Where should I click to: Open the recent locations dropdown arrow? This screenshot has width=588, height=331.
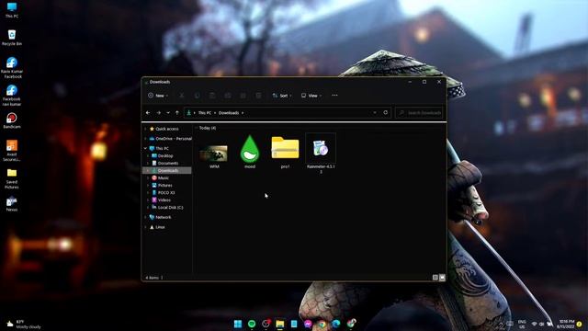pyautogui.click(x=168, y=112)
